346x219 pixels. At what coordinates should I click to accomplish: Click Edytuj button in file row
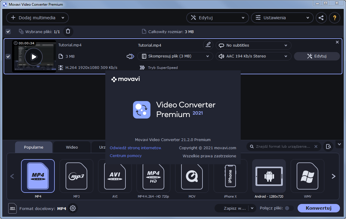pyautogui.click(x=317, y=56)
